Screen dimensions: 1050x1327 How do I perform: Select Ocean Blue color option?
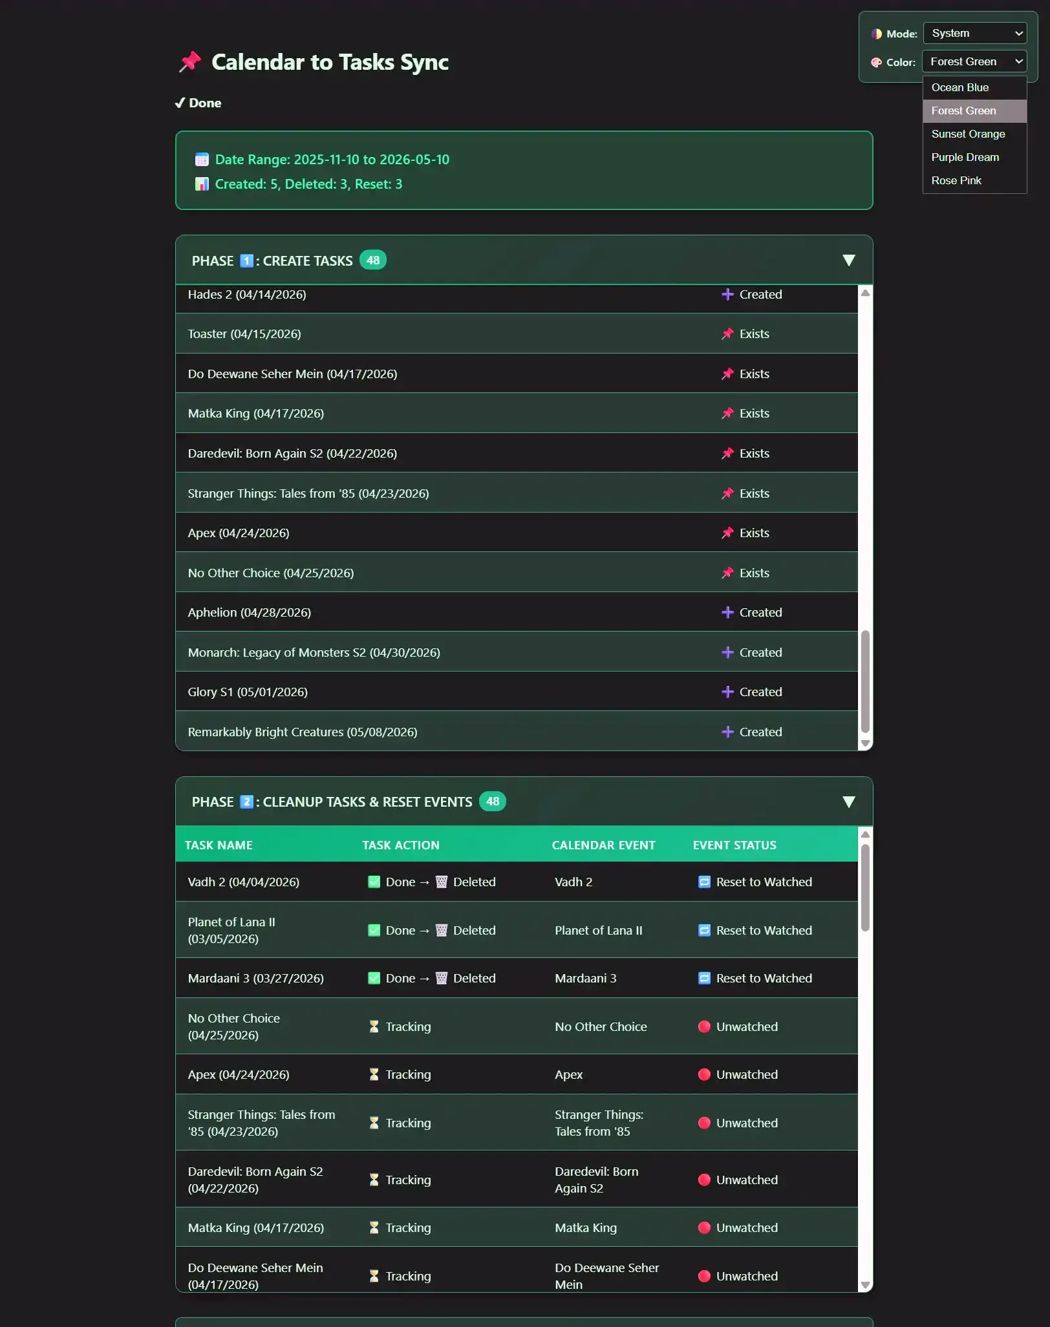[x=974, y=88]
